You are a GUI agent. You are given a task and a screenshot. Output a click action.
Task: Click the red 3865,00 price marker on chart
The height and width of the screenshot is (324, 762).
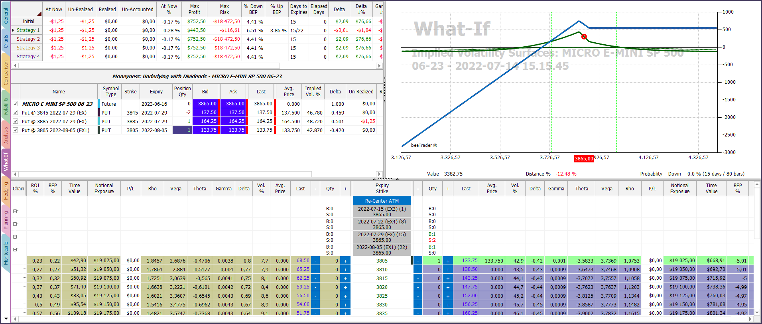[x=584, y=159]
